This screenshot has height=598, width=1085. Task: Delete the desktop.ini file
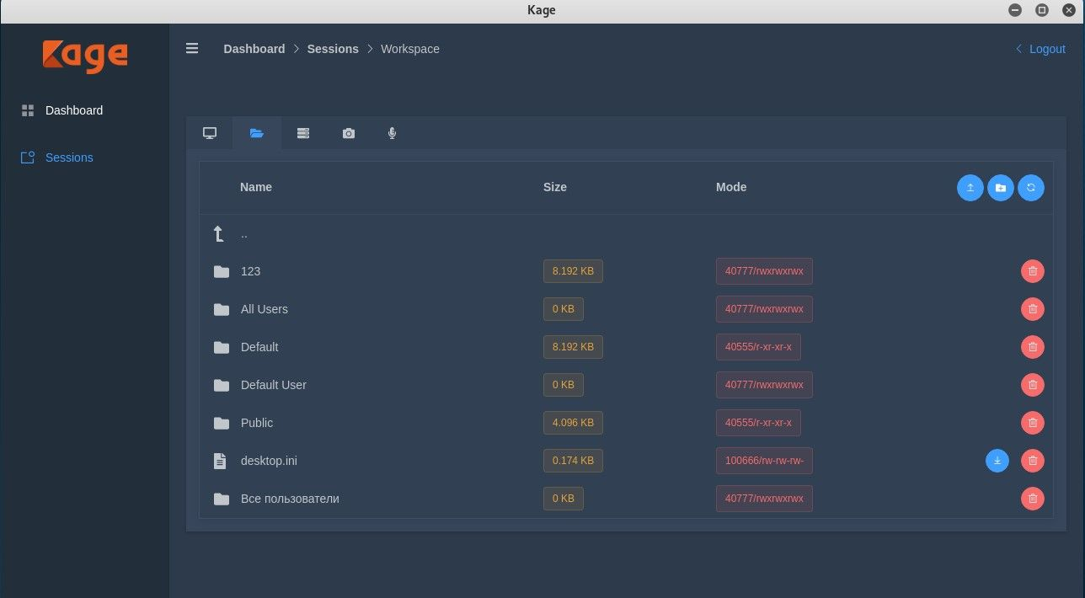coord(1033,461)
